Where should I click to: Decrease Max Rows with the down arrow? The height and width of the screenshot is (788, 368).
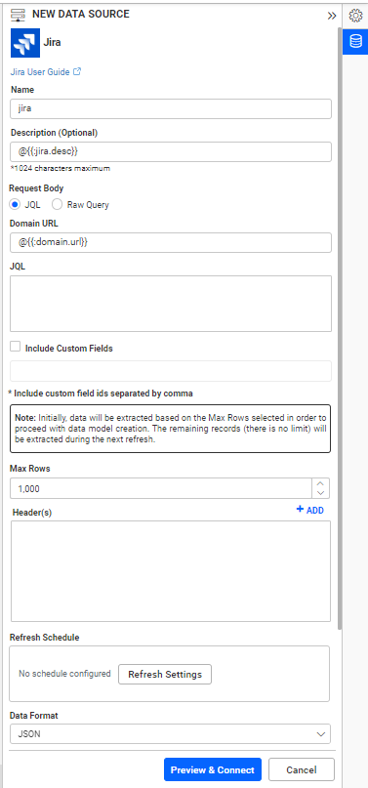click(x=321, y=493)
